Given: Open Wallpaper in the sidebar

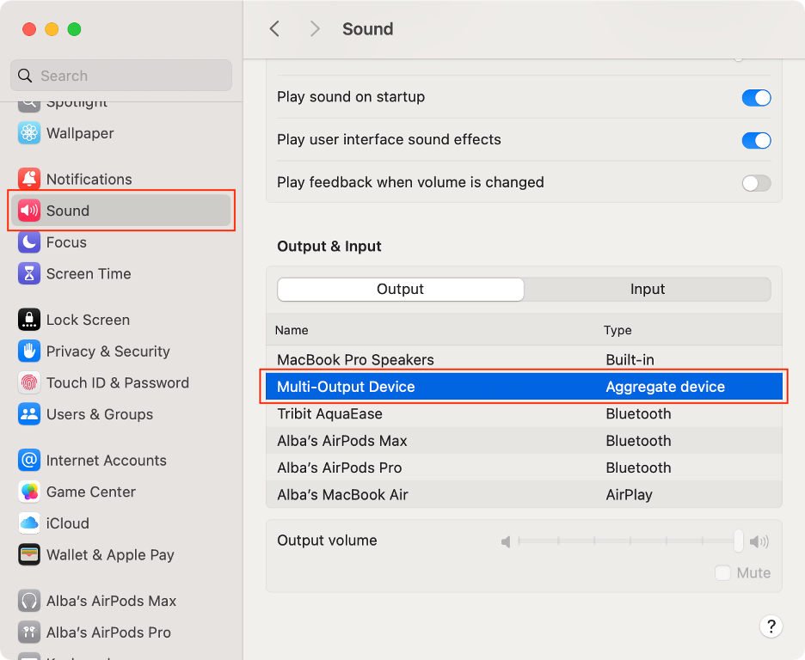Looking at the screenshot, I should (x=80, y=133).
